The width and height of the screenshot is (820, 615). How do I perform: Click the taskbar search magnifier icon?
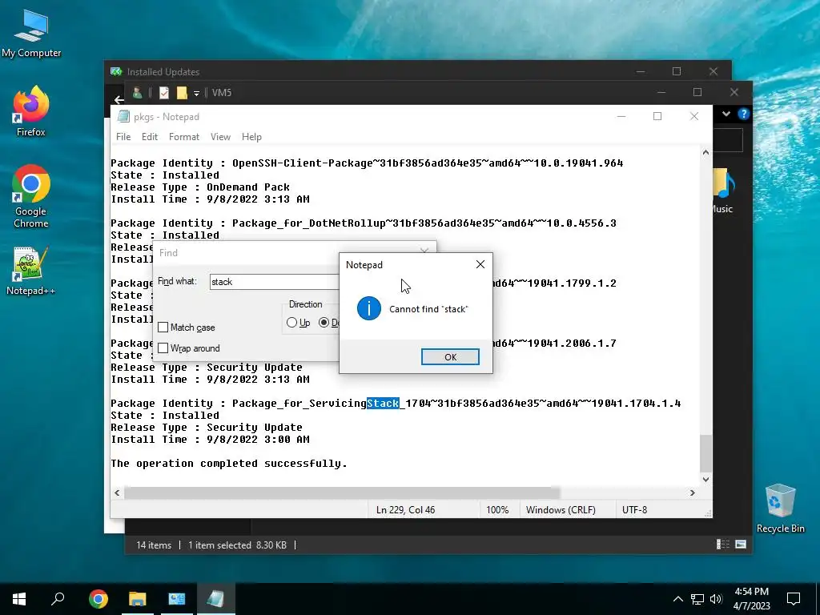[x=58, y=599]
